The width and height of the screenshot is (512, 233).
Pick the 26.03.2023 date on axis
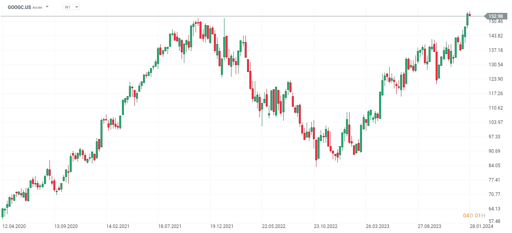point(378,226)
